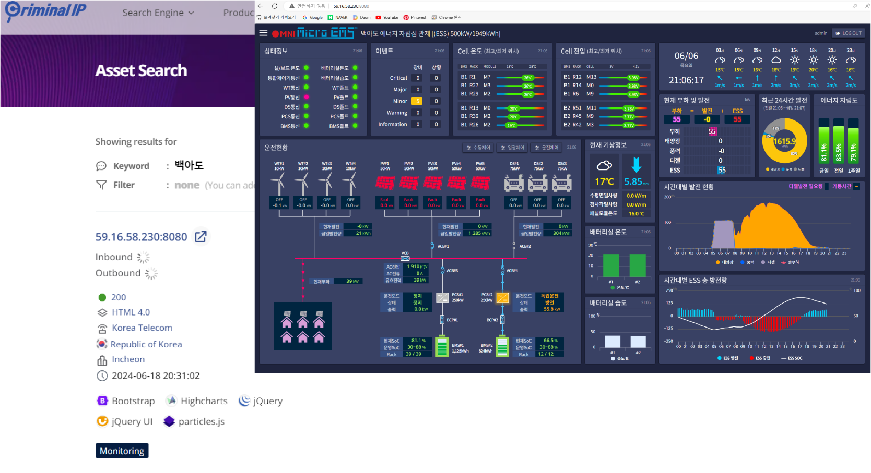
Task: Click the ACB#1 breaker switch
Action: pyautogui.click(x=432, y=246)
